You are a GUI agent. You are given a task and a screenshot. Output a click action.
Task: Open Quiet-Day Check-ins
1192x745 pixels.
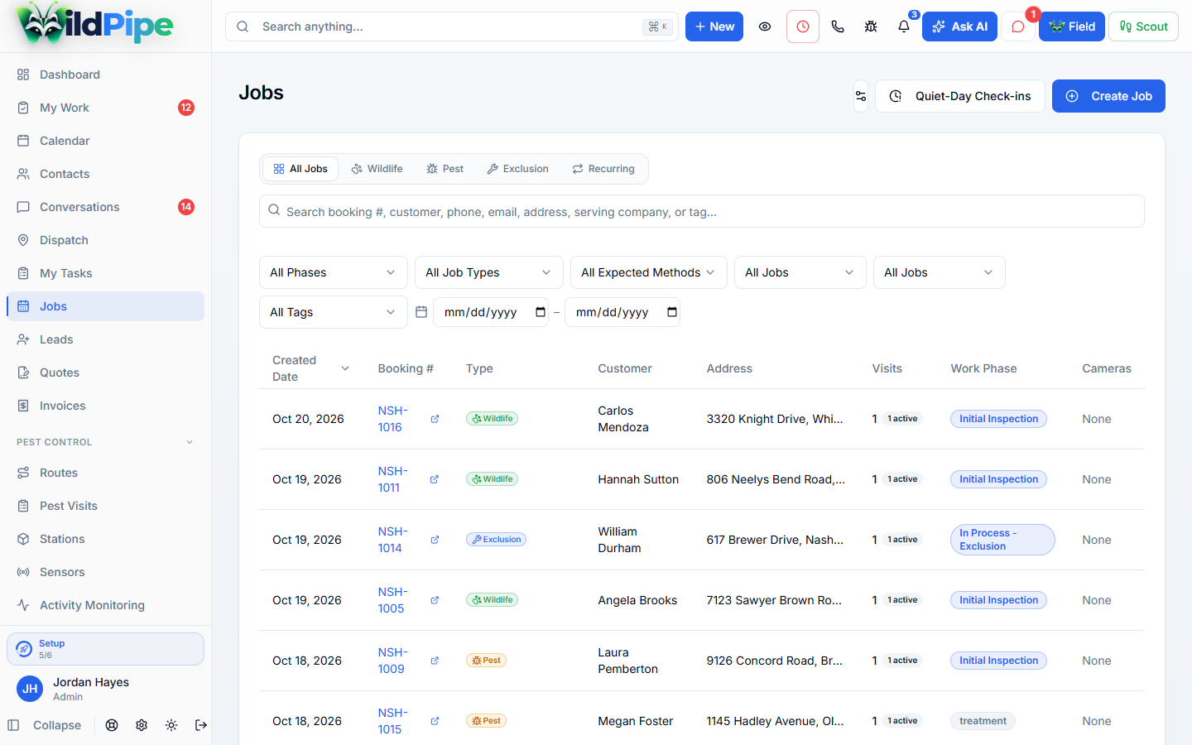pyautogui.click(x=960, y=96)
